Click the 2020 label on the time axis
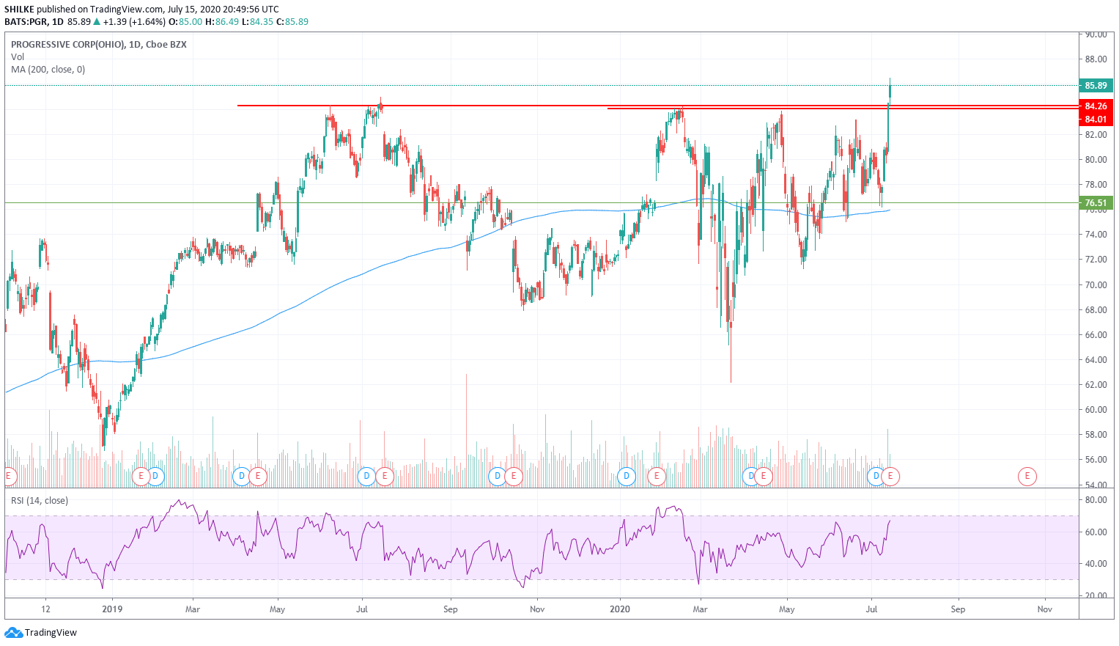The width and height of the screenshot is (1119, 646). click(620, 609)
